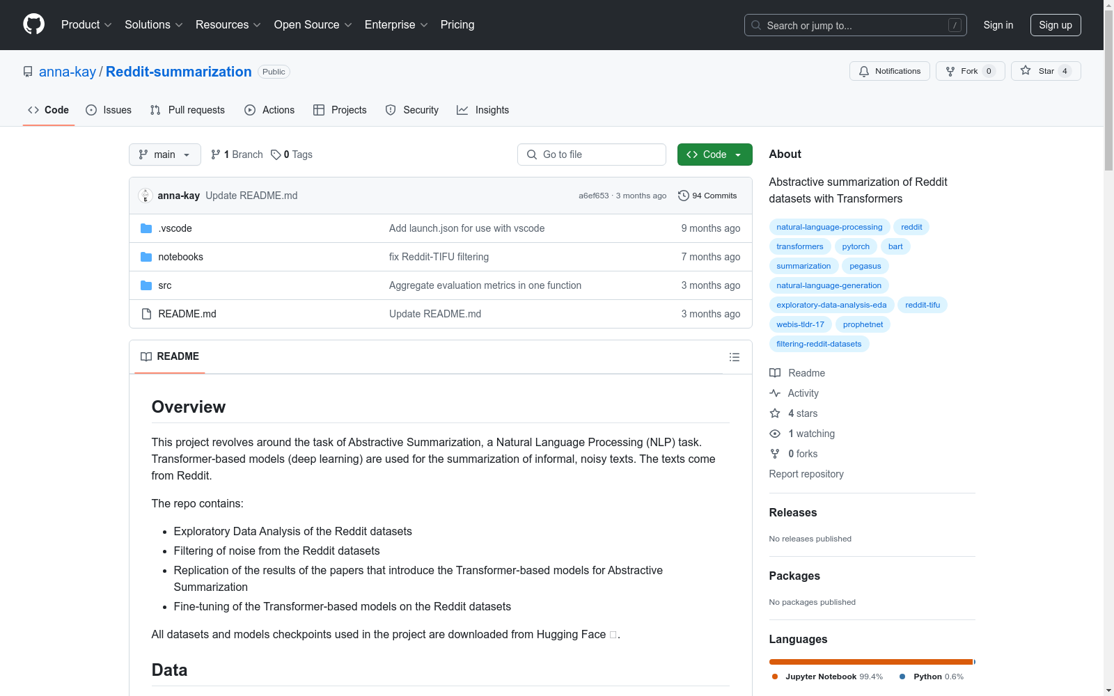Open the Pricing page
Screen dimensions: 1114x696
point(457,25)
